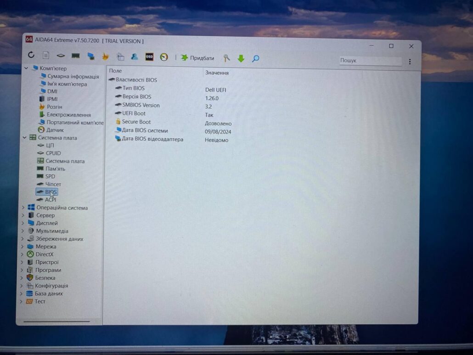The height and width of the screenshot is (355, 473).
Task: Select Сумарна інформація in the tree
Action: (x=73, y=76)
